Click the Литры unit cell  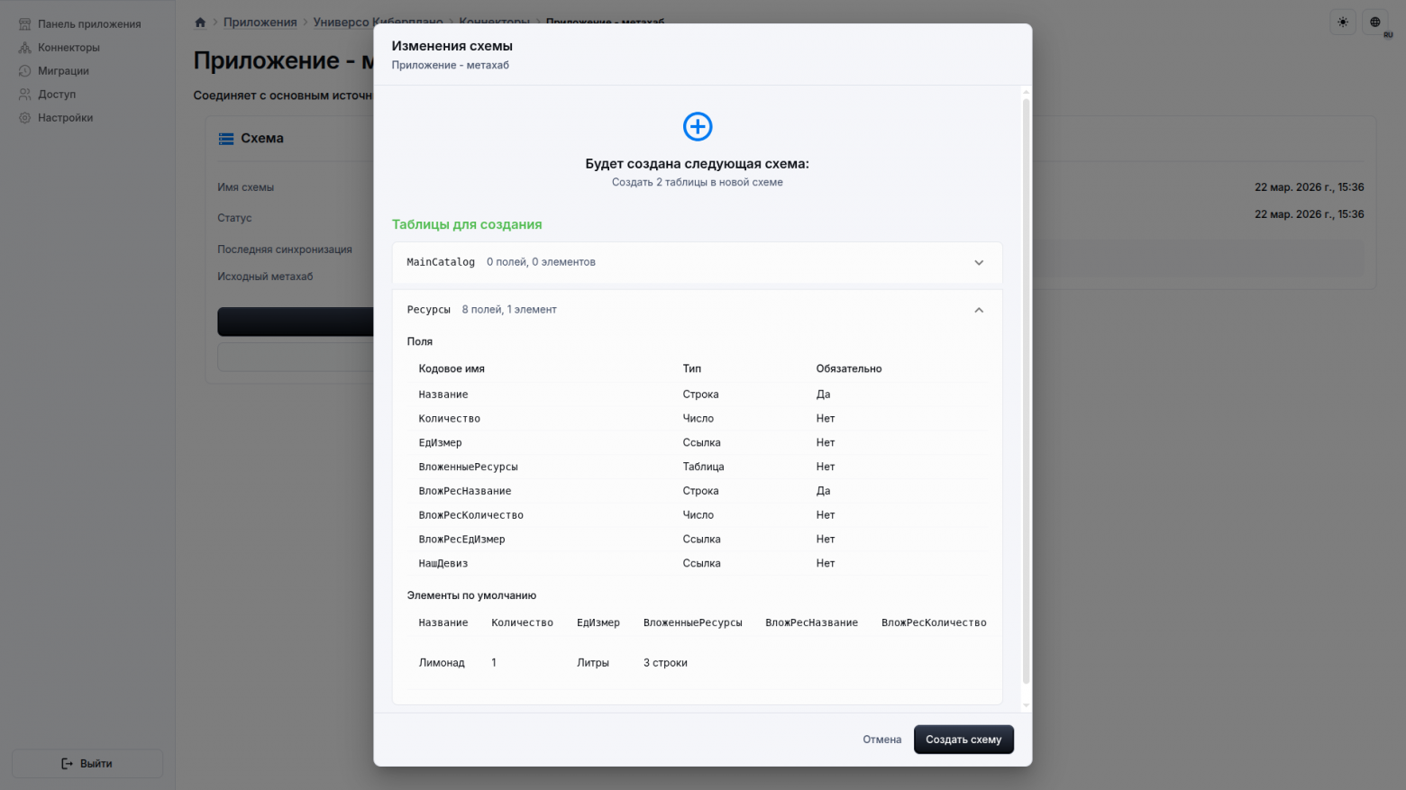pyautogui.click(x=593, y=663)
